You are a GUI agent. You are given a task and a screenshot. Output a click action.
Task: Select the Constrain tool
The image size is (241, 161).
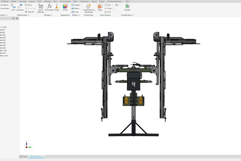point(20,6)
